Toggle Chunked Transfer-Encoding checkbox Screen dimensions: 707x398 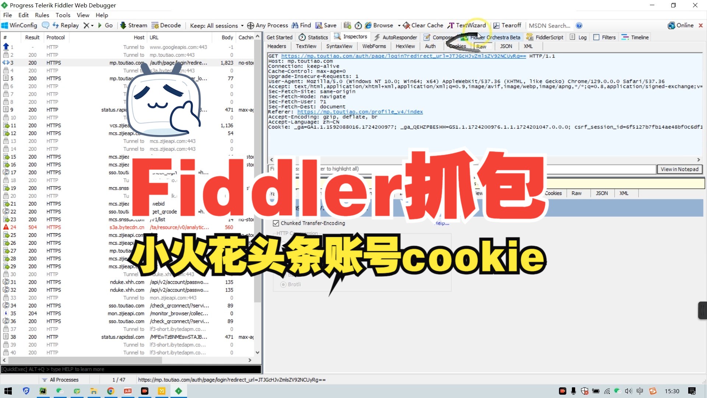coord(275,223)
